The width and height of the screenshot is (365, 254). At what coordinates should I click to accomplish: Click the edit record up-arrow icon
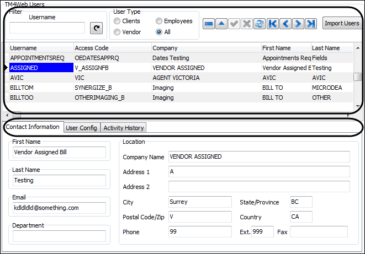click(221, 24)
